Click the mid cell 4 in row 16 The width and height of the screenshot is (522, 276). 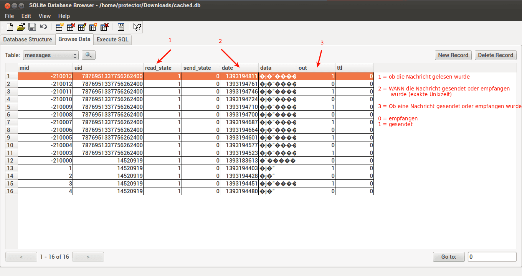pyautogui.click(x=45, y=191)
